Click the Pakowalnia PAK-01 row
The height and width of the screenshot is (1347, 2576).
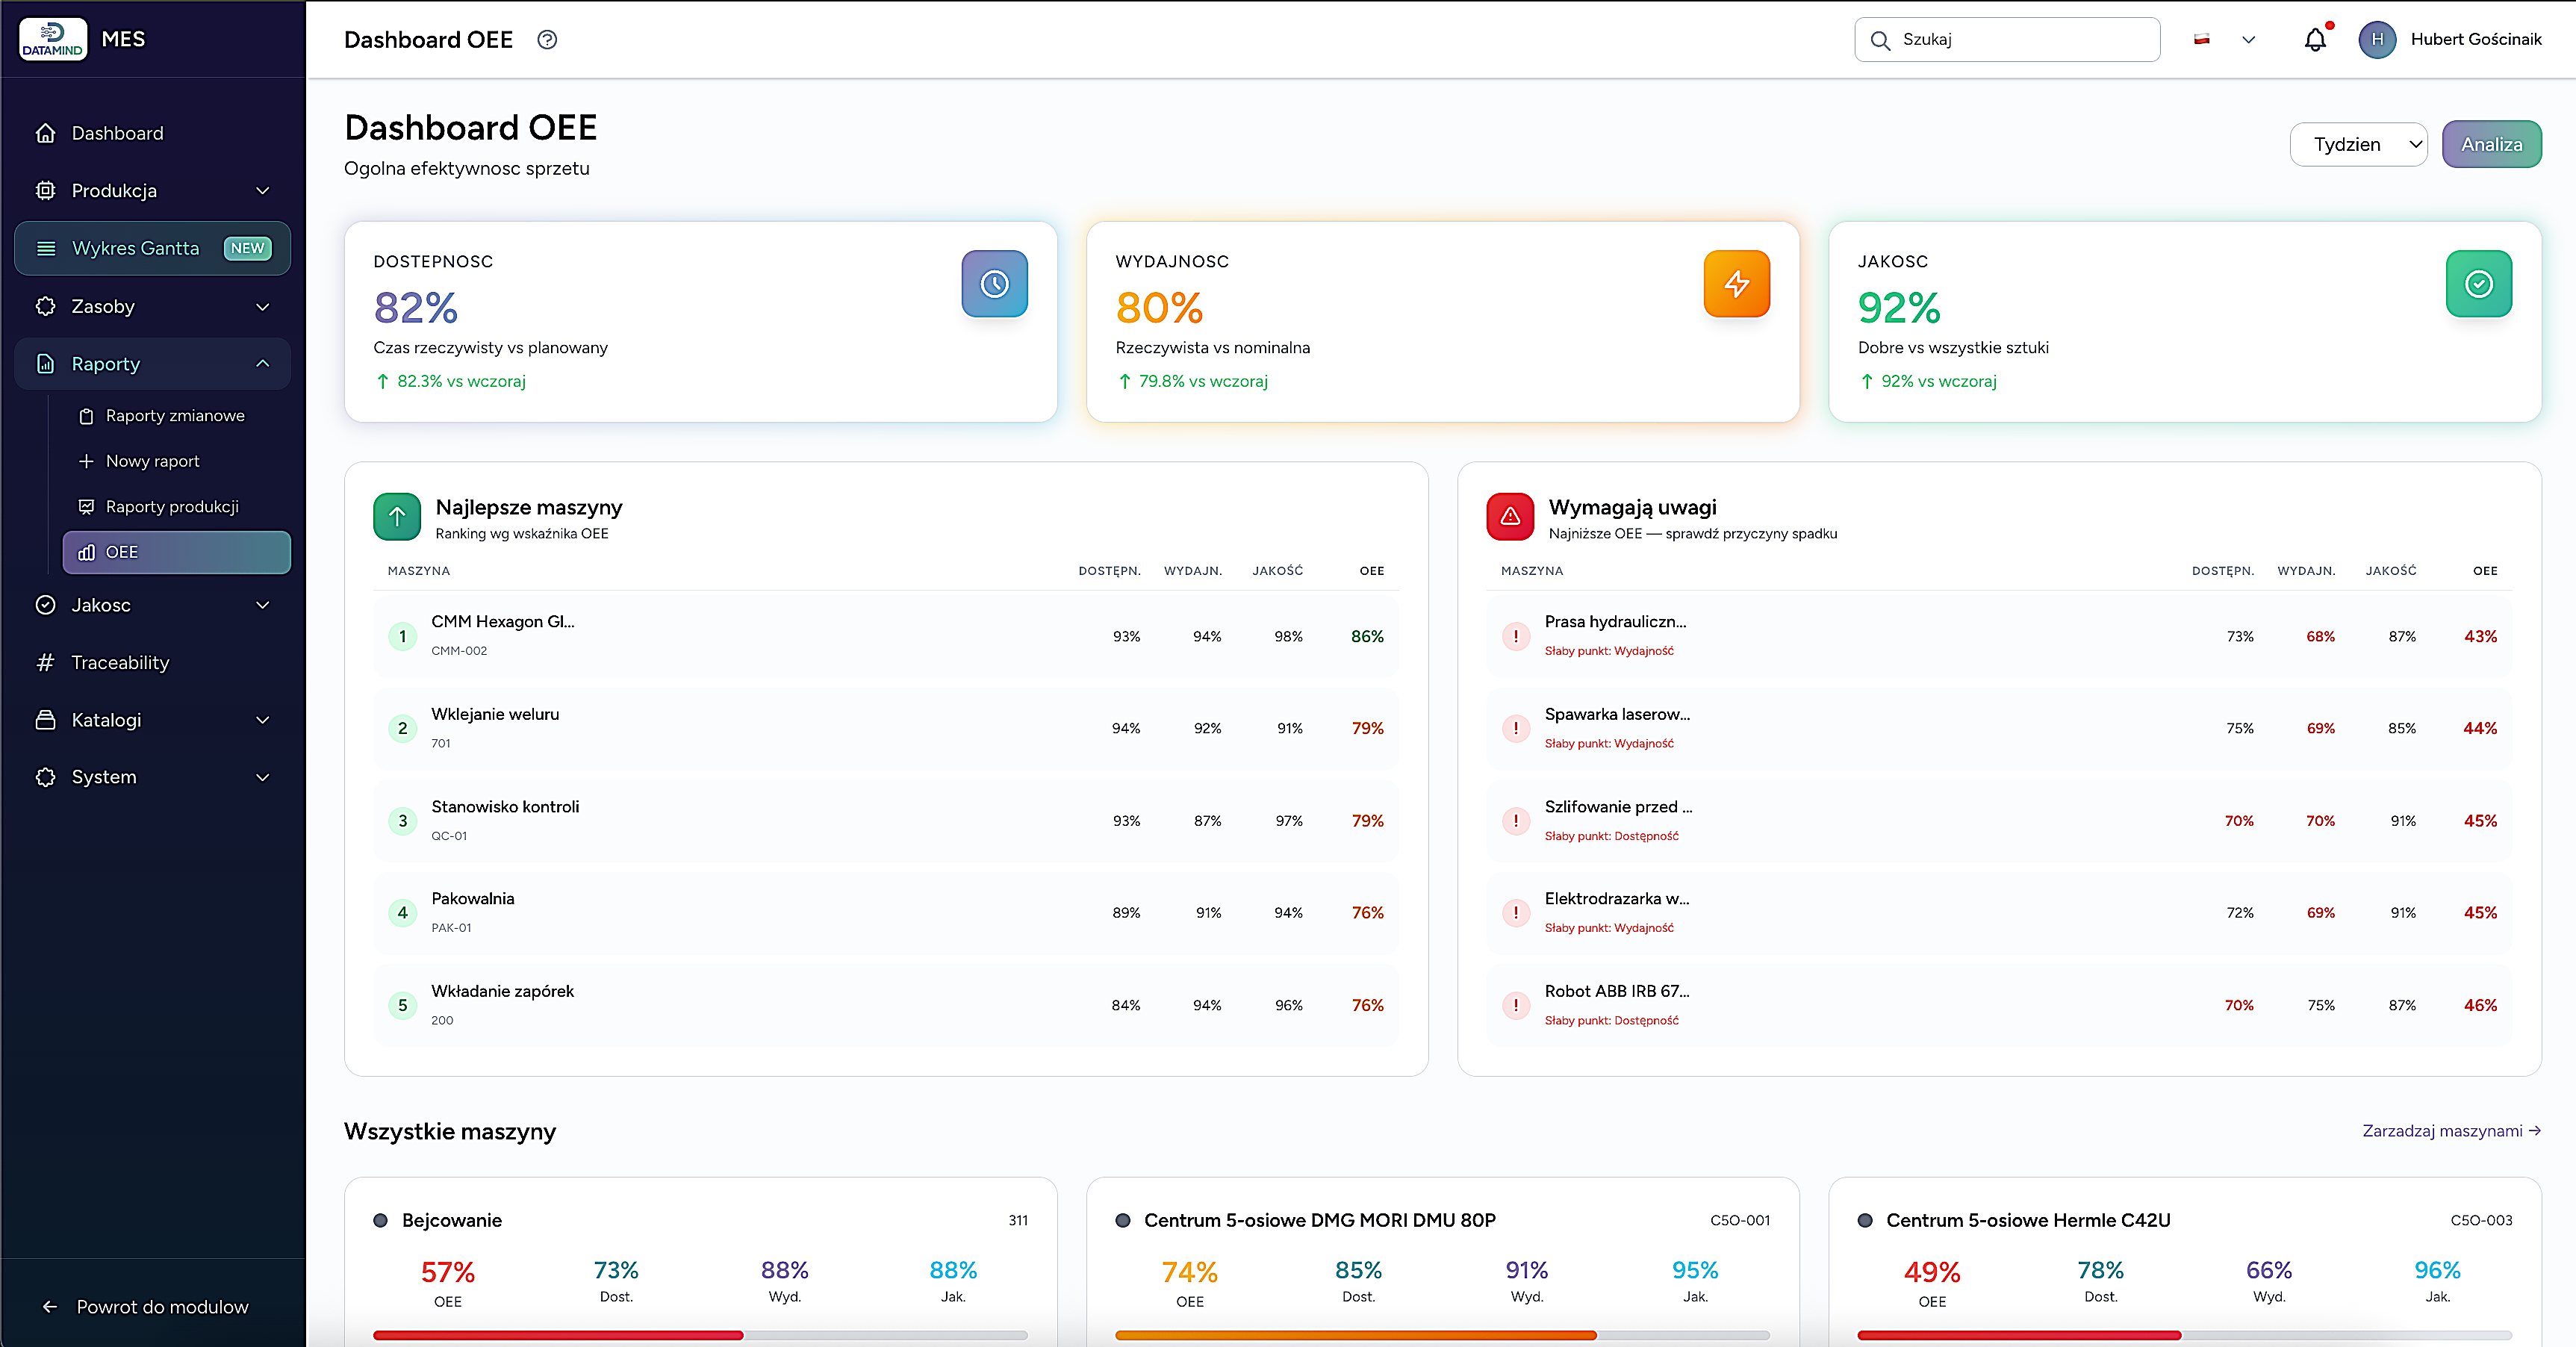[x=885, y=913]
